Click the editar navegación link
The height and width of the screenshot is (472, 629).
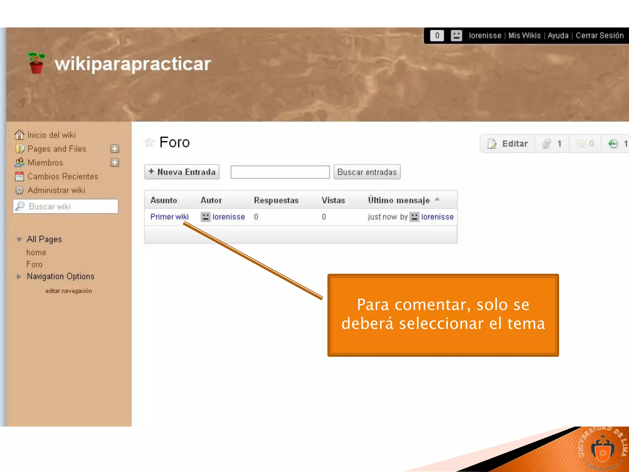[x=68, y=291]
